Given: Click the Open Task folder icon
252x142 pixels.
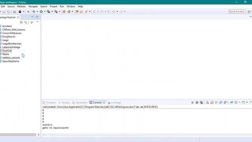Looking at the screenshot, I should click(x=82, y=11).
